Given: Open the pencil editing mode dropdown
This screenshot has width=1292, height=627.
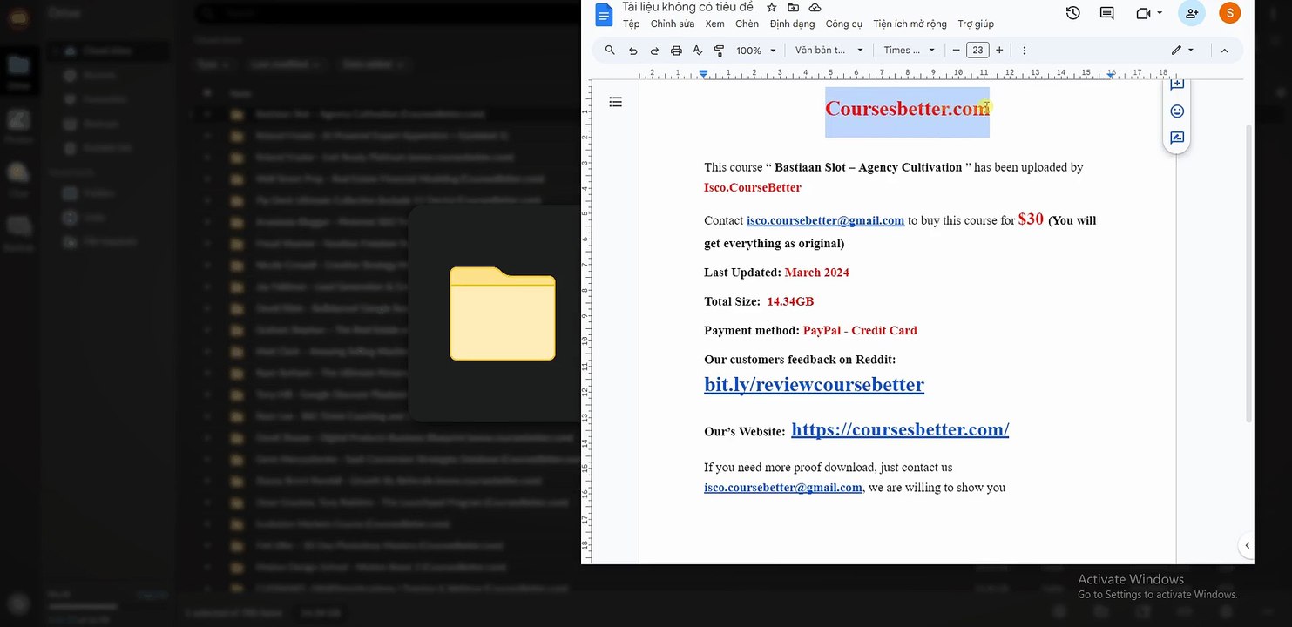Looking at the screenshot, I should pyautogui.click(x=1182, y=51).
